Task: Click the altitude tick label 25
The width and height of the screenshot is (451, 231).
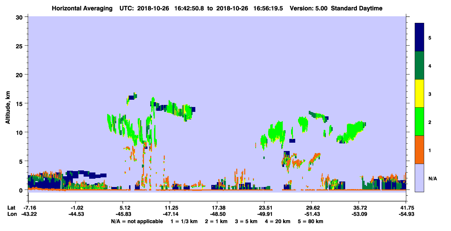Action: coord(20,46)
